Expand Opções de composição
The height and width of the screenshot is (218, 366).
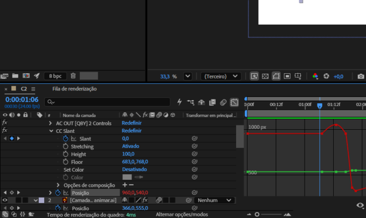(x=58, y=185)
